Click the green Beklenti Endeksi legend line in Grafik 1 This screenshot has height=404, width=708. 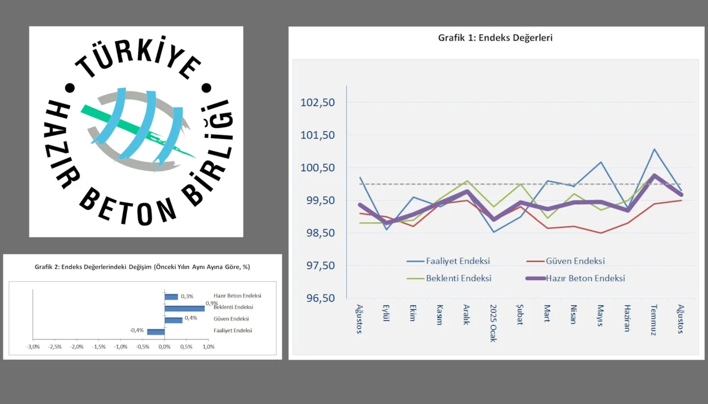click(415, 278)
